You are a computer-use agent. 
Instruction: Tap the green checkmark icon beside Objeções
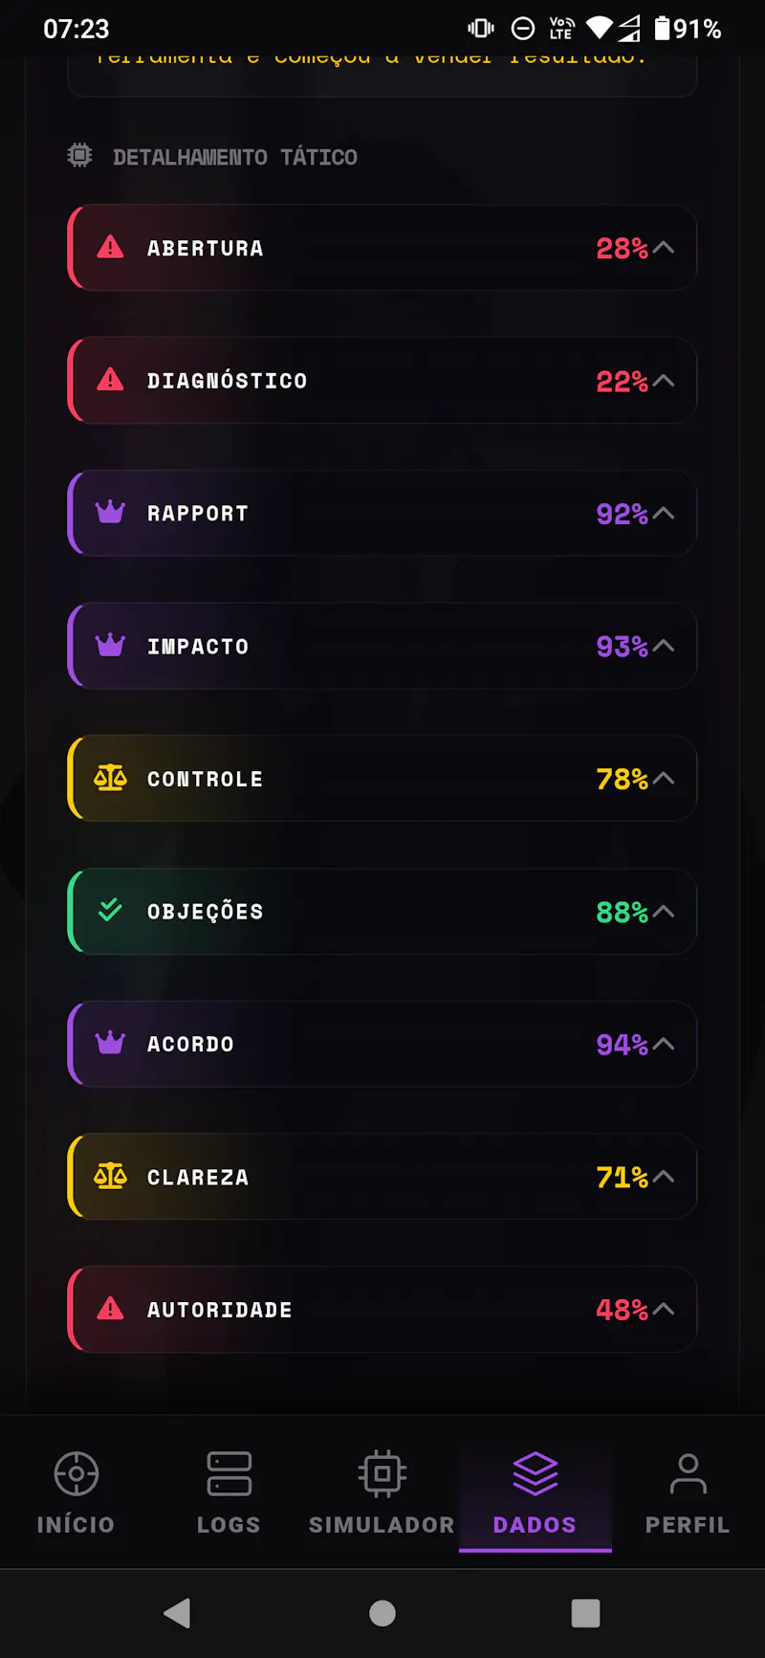point(111,910)
